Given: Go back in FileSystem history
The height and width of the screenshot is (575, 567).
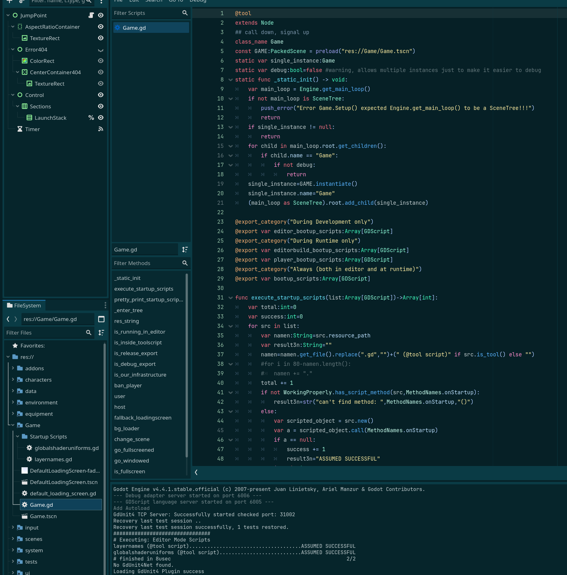Looking at the screenshot, I should 8,319.
